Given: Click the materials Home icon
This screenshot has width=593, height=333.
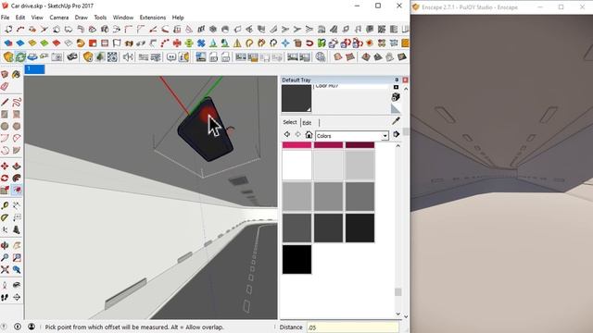Looking at the screenshot, I should [x=309, y=134].
